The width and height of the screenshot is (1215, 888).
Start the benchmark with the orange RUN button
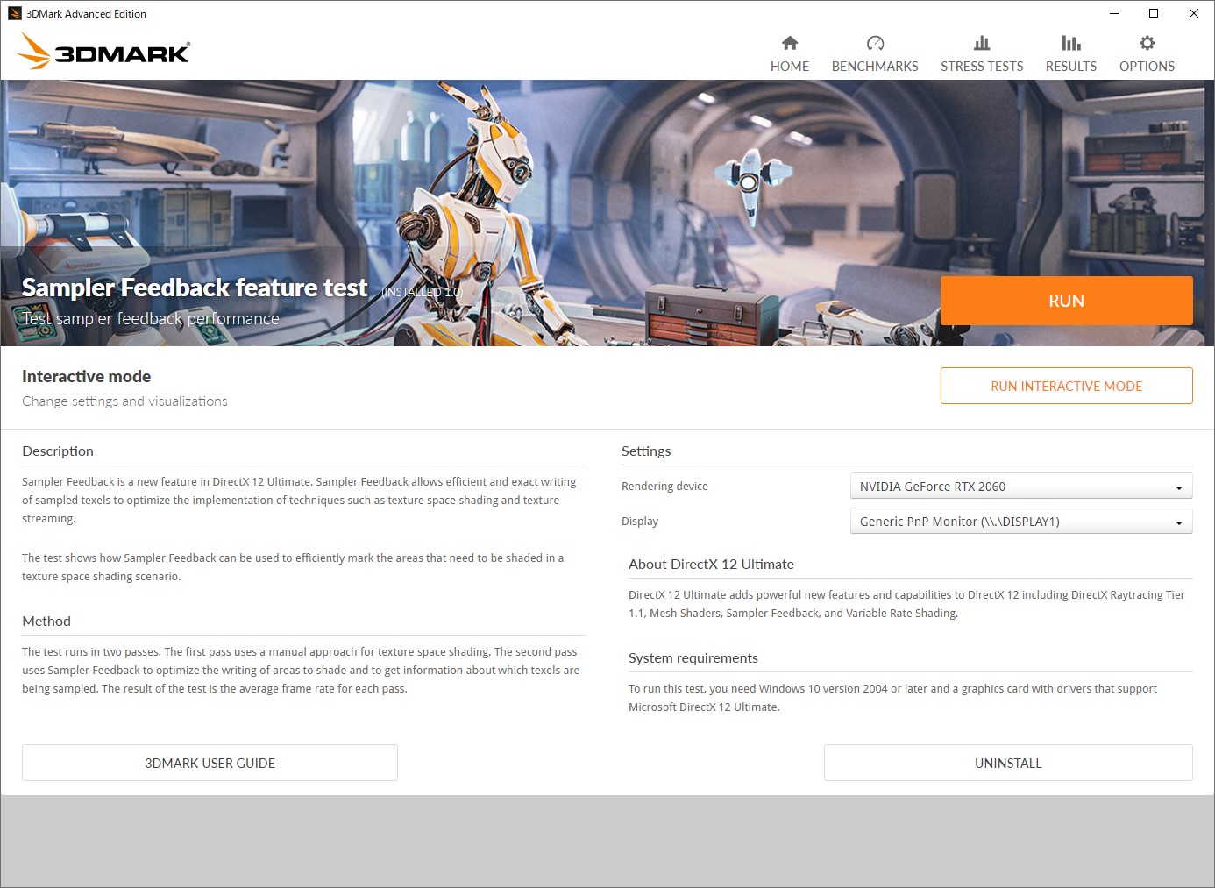[1066, 301]
